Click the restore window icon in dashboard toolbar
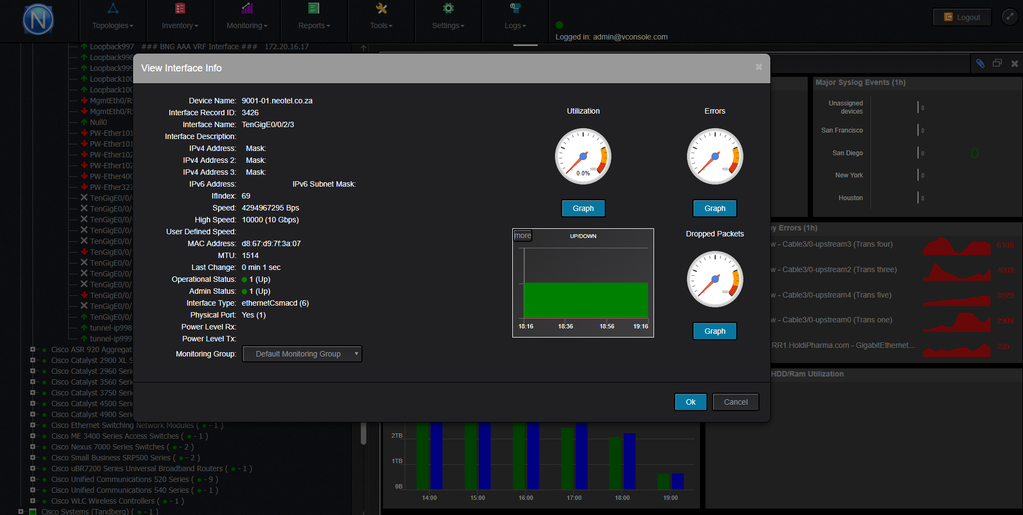 pos(997,63)
